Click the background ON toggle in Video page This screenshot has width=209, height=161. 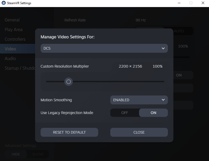point(179,75)
